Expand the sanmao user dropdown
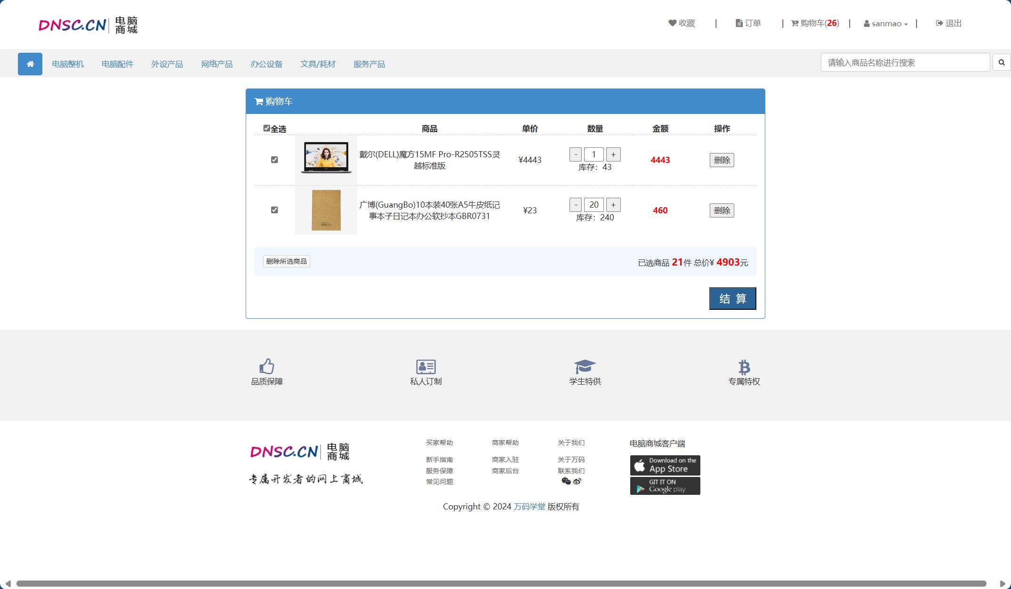The image size is (1011, 589). point(886,24)
